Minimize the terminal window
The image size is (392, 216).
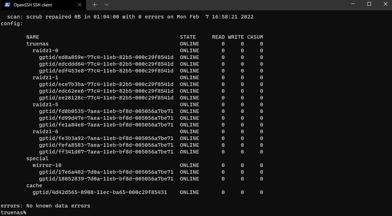pyautogui.click(x=353, y=4)
